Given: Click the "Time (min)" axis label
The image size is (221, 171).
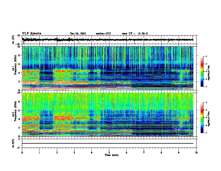Looking at the screenshot, I should tap(112, 155).
